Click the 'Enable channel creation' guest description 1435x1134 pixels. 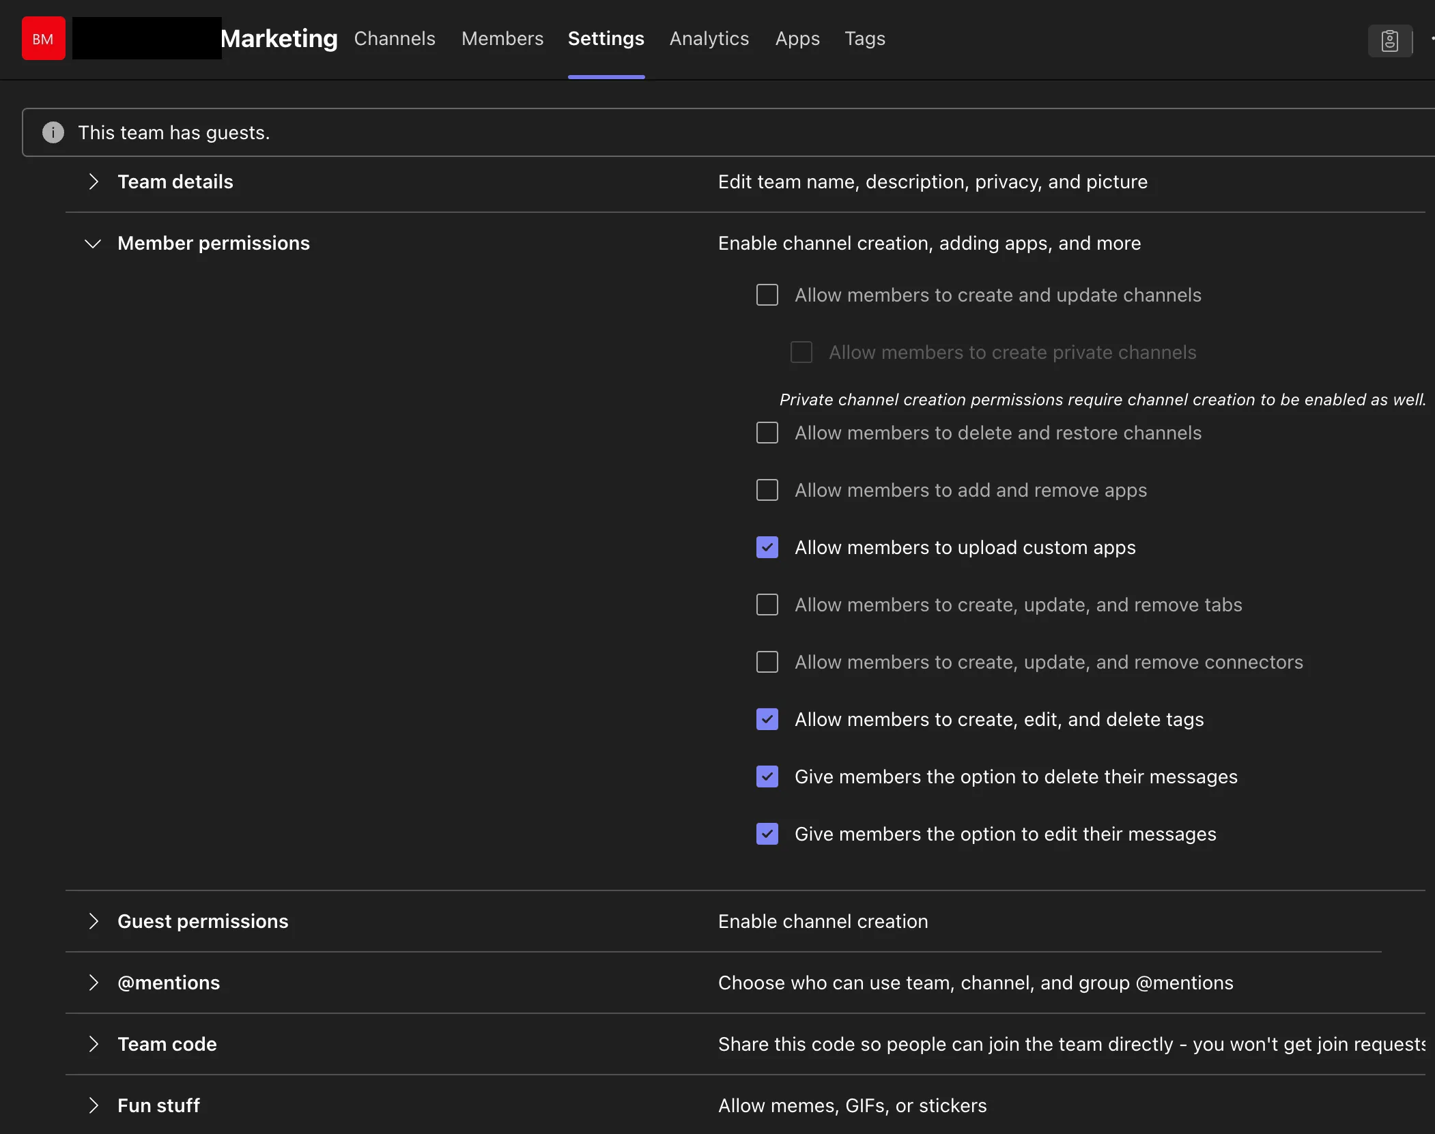[x=823, y=921]
